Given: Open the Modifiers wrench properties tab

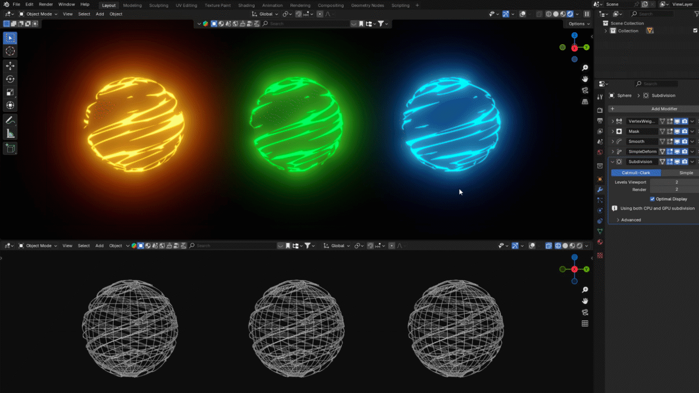Looking at the screenshot, I should coord(600,189).
